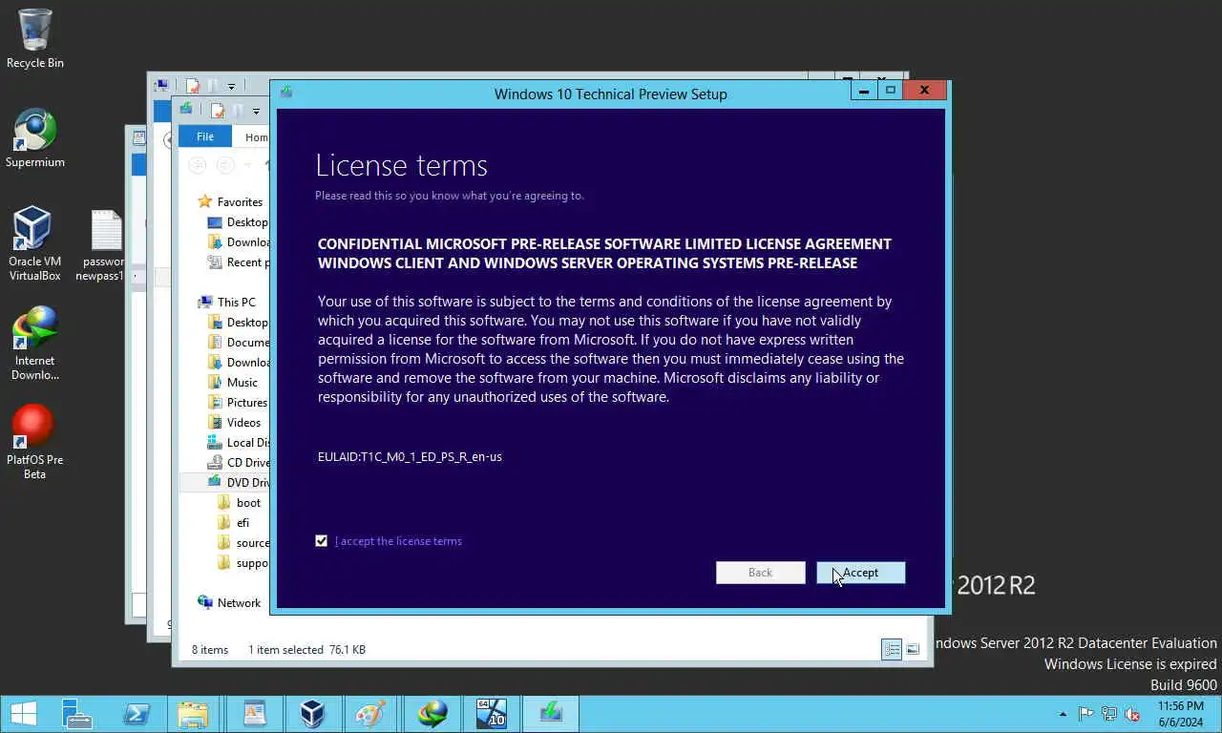This screenshot has height=733, width=1222.
Task: Click the muted volume tray icon
Action: 1132,714
